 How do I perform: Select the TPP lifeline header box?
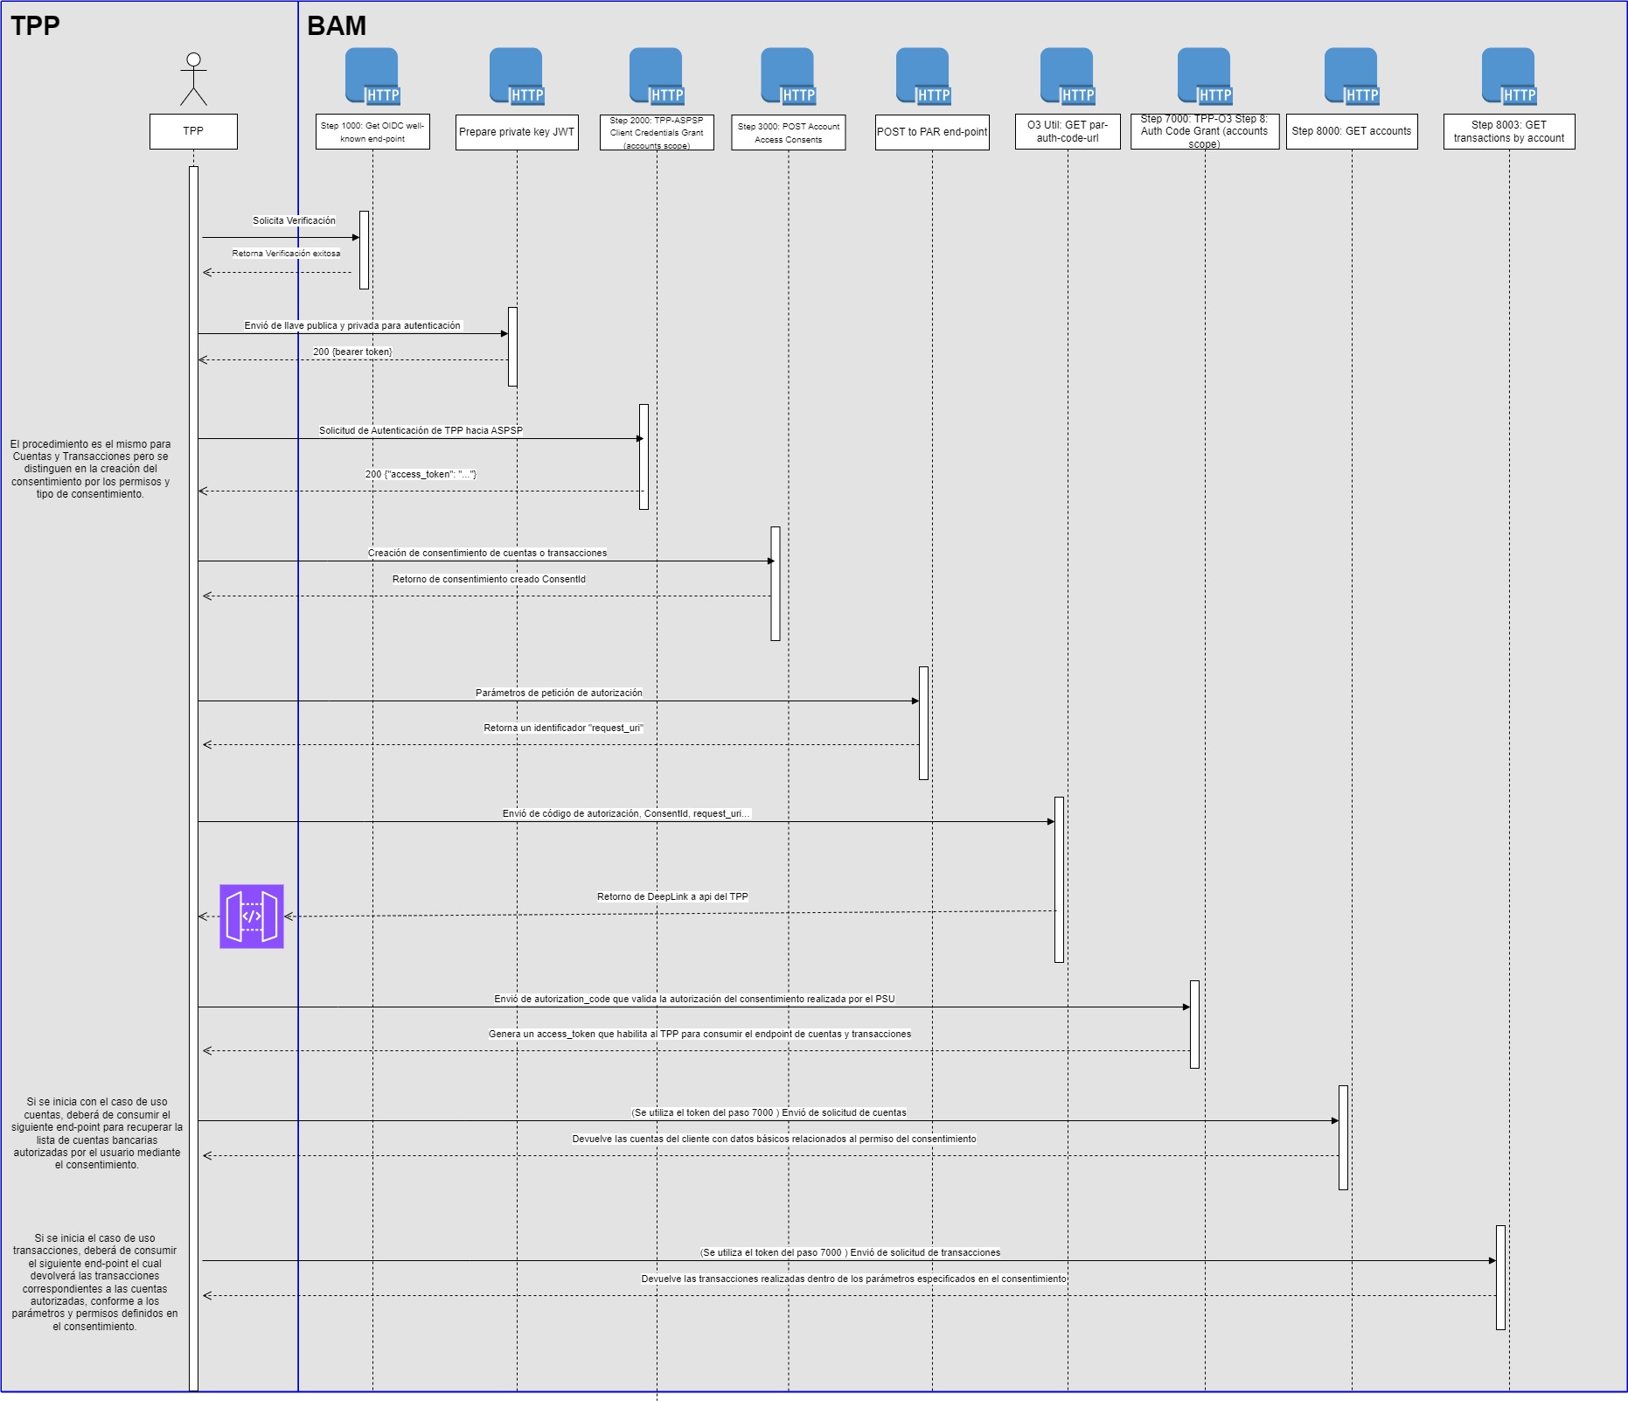193,131
